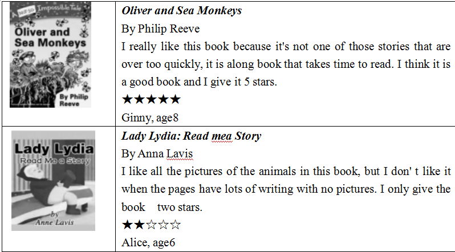Click the fifth star in Oliver rating
Screen dimensions: 455x252
pos(175,100)
